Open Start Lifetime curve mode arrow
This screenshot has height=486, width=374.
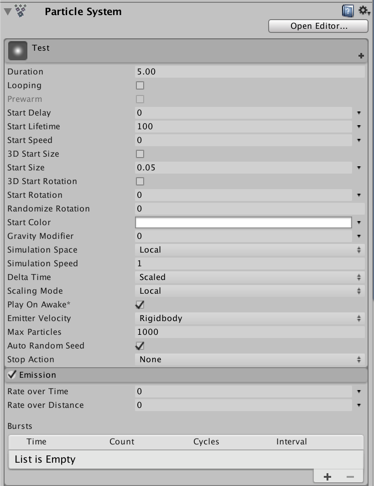[359, 127]
